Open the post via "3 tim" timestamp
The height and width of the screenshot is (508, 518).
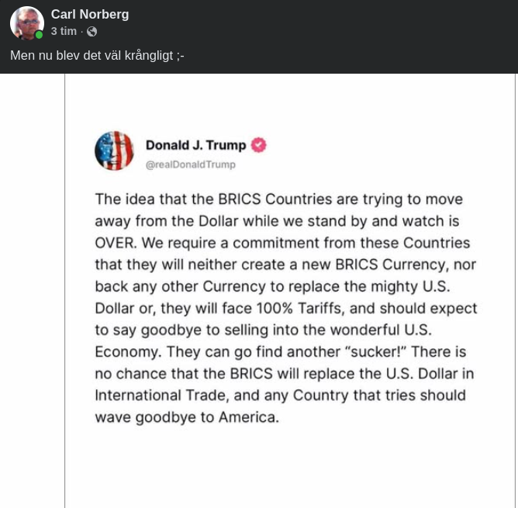tap(64, 32)
